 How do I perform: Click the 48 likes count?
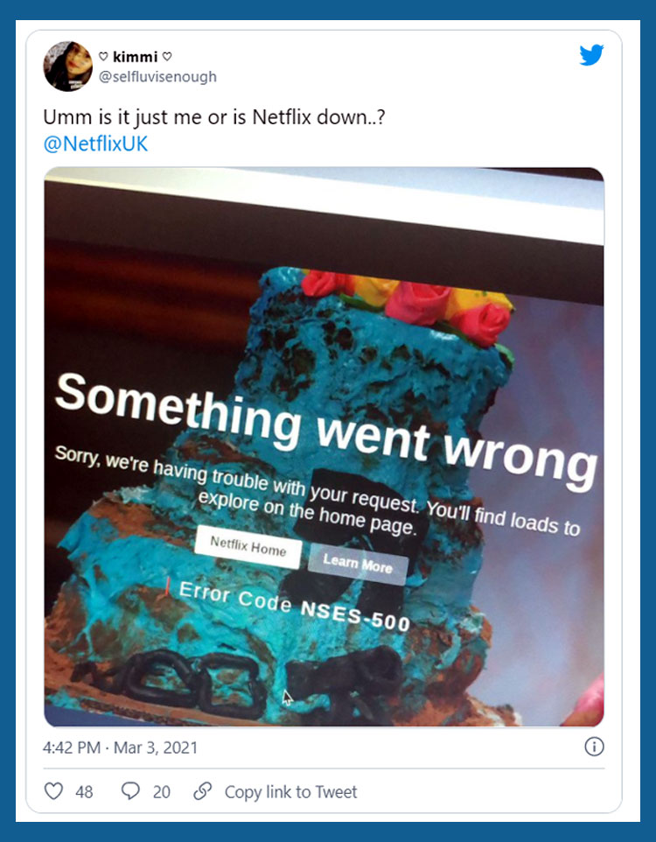tap(84, 792)
